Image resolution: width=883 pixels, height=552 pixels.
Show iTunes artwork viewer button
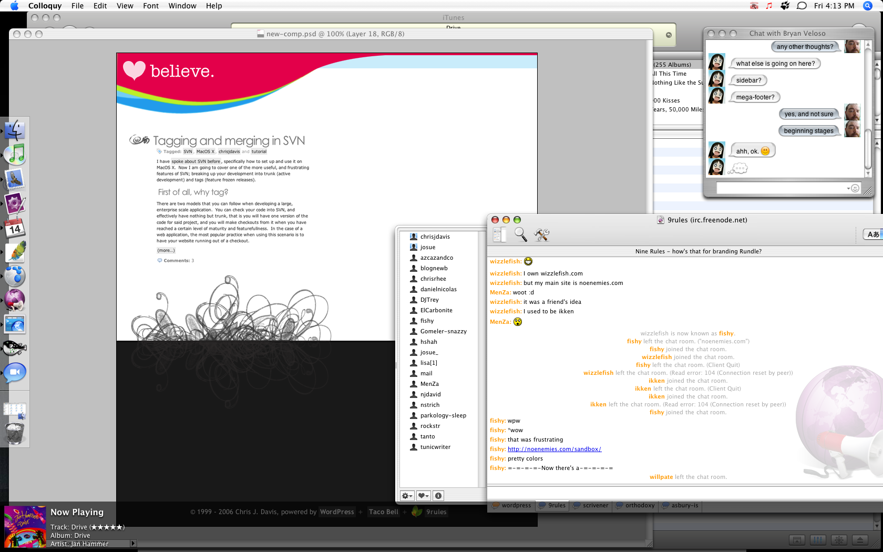pos(797,540)
